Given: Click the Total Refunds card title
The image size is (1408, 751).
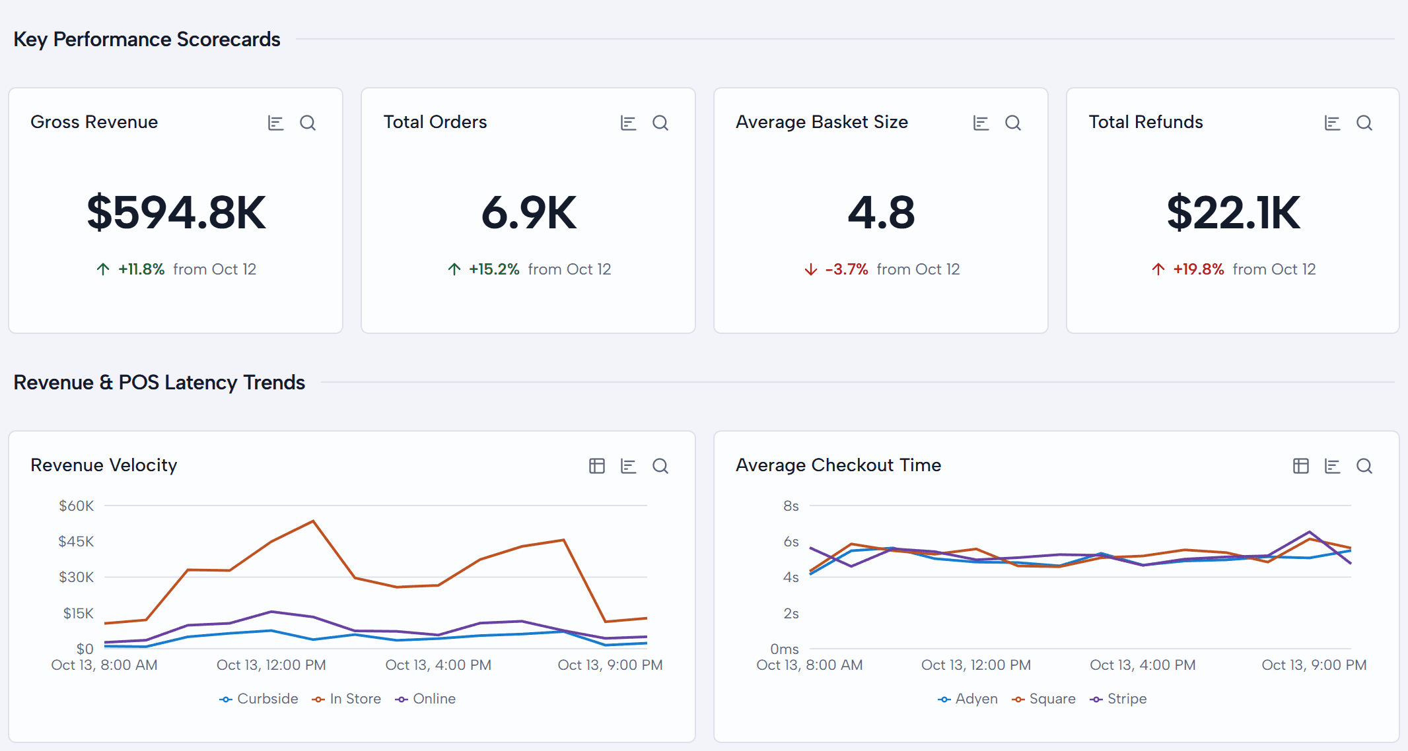Looking at the screenshot, I should [1146, 122].
